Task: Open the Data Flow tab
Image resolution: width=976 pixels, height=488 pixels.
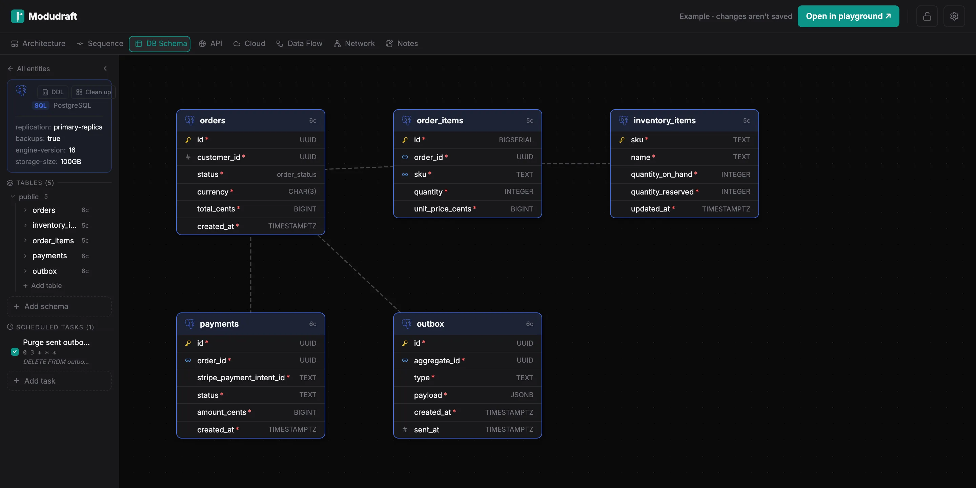Action: [x=299, y=44]
